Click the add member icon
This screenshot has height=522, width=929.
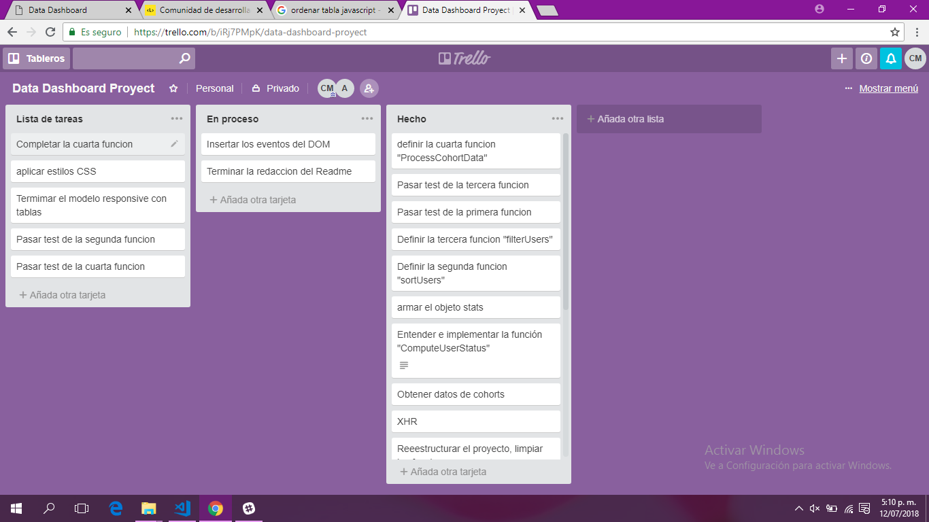tap(369, 88)
